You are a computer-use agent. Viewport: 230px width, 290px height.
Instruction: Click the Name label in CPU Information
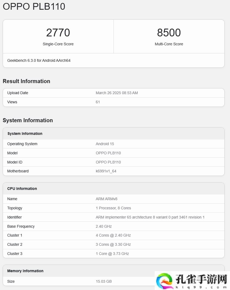12,199
